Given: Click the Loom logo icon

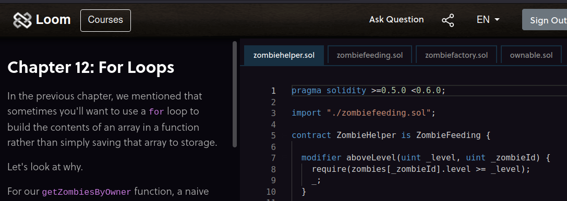Looking at the screenshot, I should tap(22, 20).
